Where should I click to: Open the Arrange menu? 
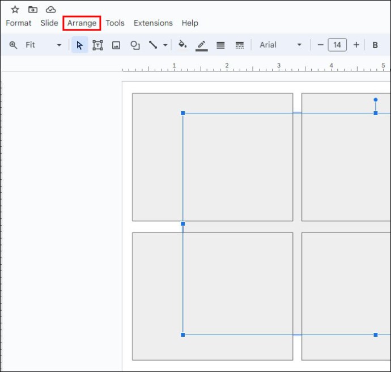pos(82,23)
